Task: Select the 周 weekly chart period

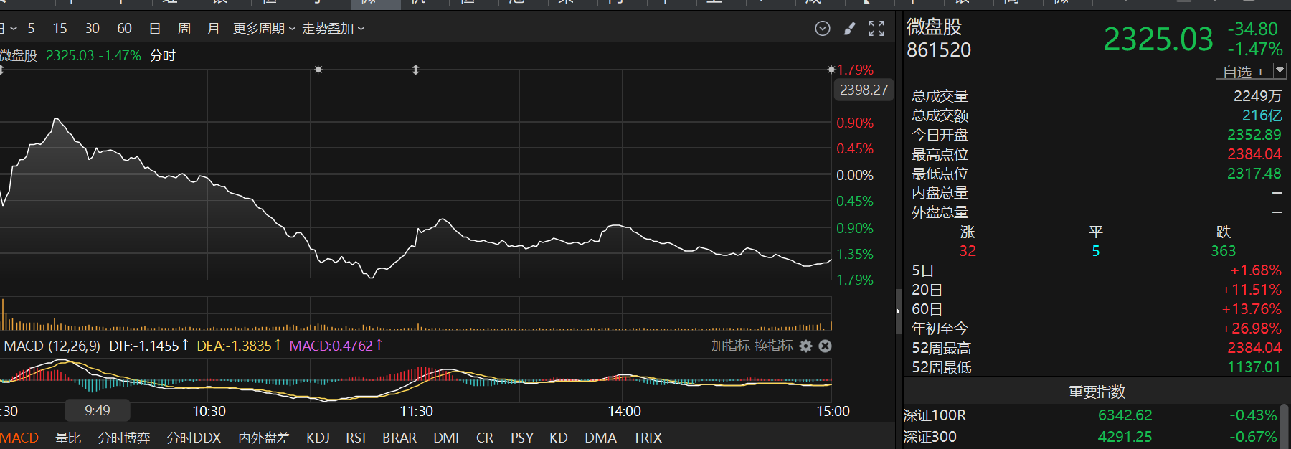Action: (184, 29)
